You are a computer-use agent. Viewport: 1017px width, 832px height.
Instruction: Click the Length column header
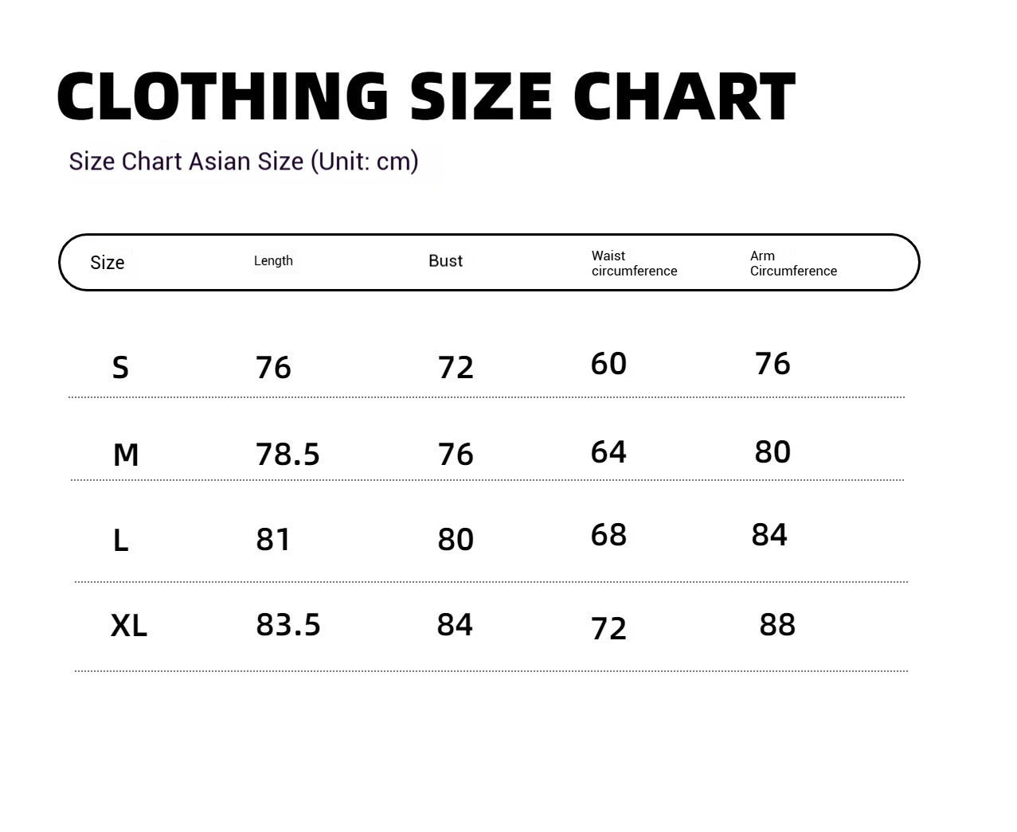pyautogui.click(x=273, y=260)
